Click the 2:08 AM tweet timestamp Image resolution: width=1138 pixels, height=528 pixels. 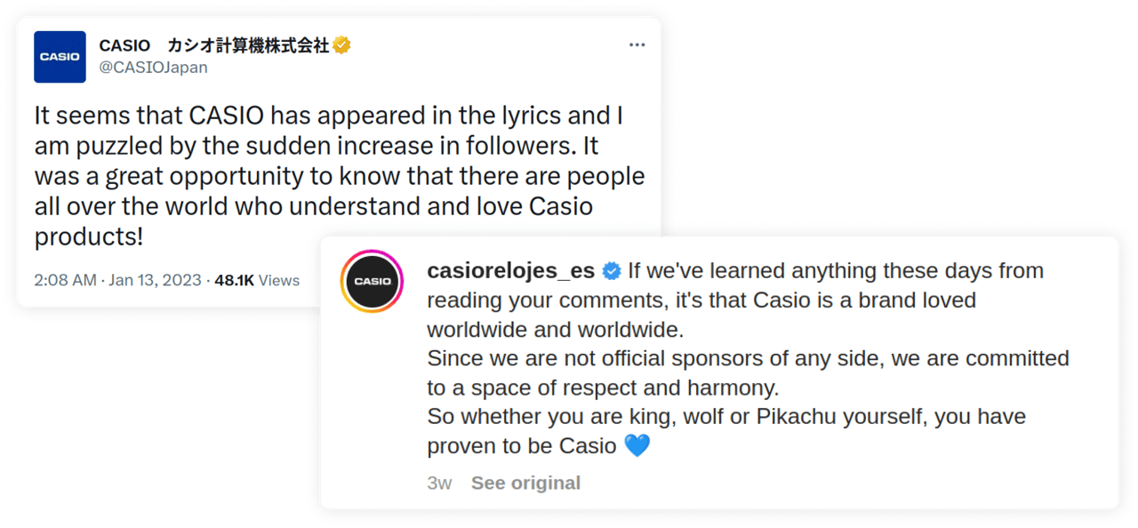[65, 280]
